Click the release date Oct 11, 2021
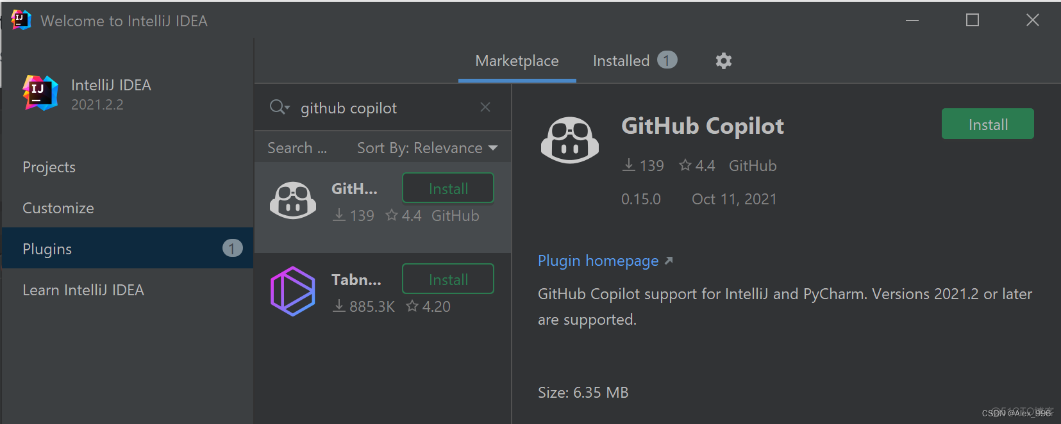The height and width of the screenshot is (424, 1061). click(734, 199)
